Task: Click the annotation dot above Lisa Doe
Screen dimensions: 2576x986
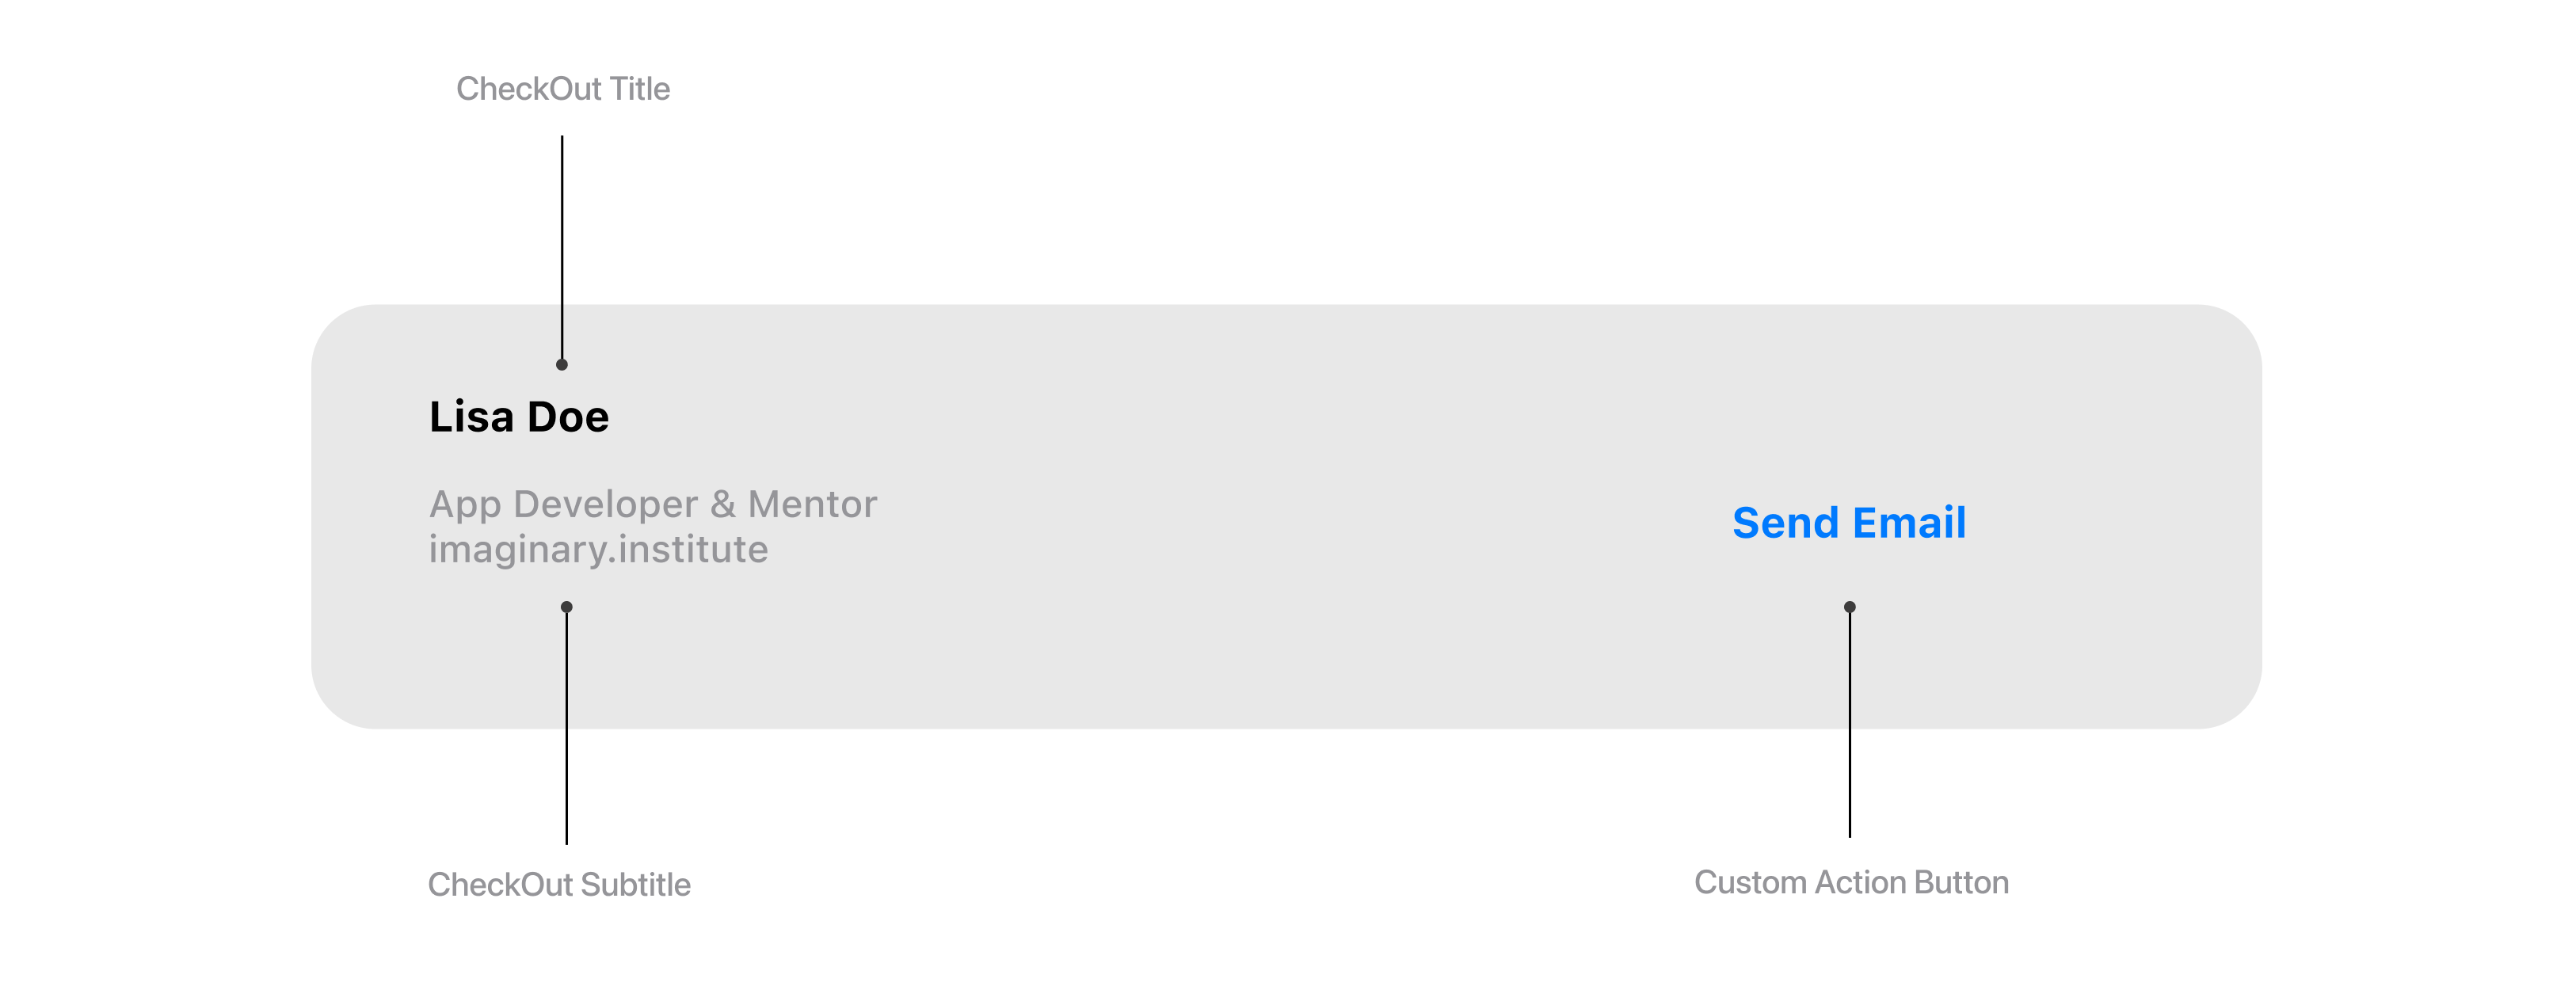Action: coord(562,365)
